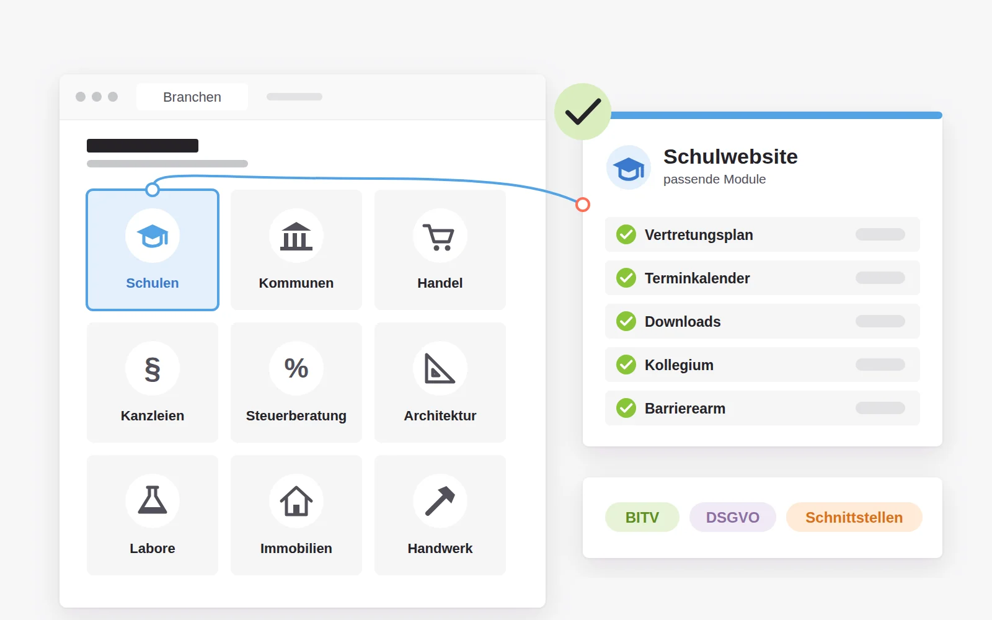Screen dimensions: 992x620
Task: Click the Handel label text
Action: [440, 283]
